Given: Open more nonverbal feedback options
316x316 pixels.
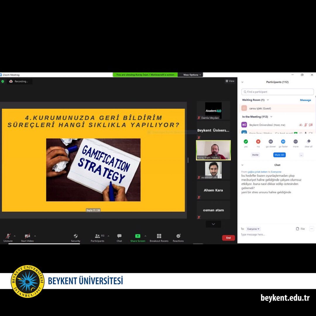Looking at the screenshot, I should (x=296, y=142).
